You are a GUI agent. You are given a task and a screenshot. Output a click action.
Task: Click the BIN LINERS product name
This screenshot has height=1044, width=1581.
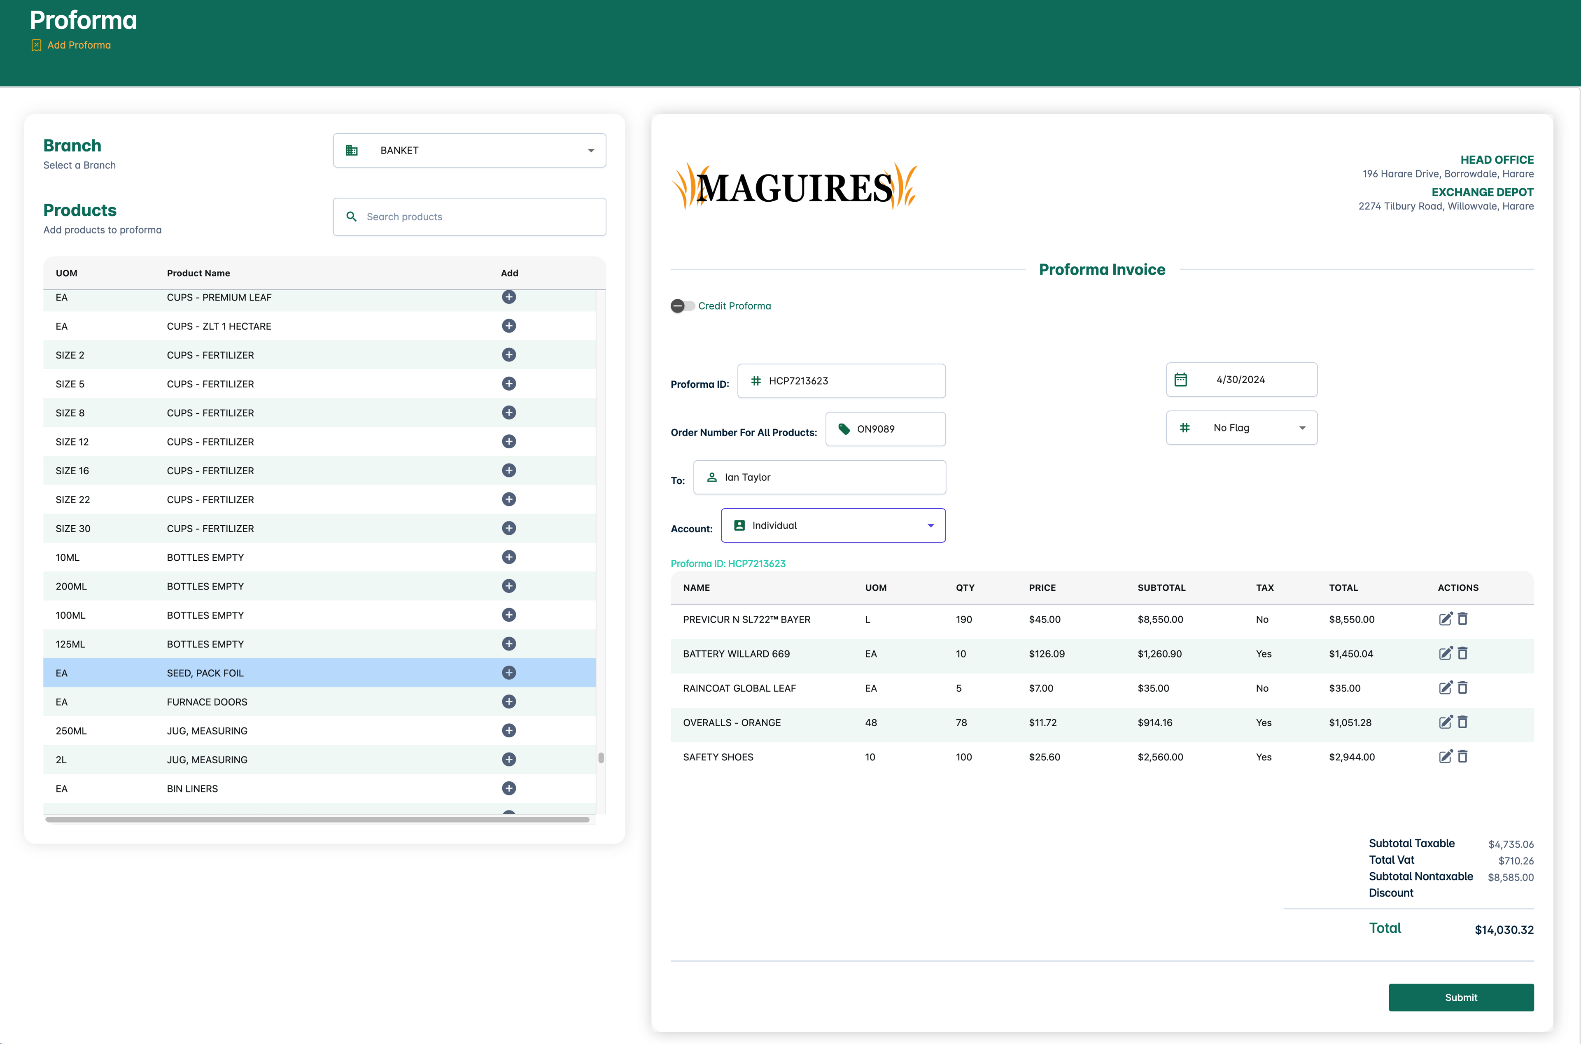click(x=192, y=788)
